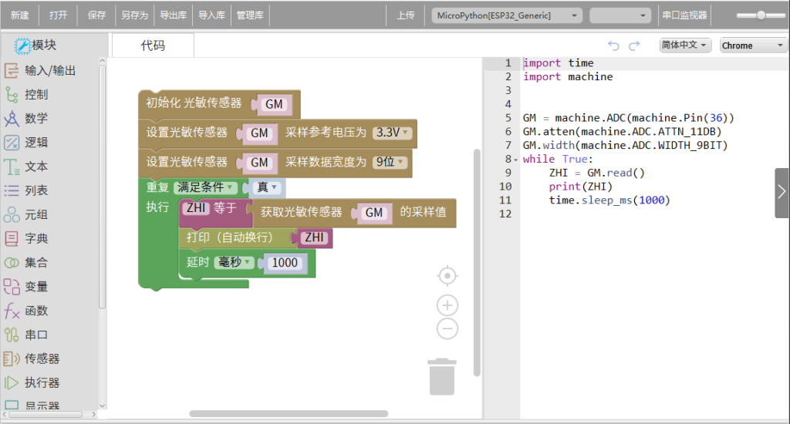790x424 pixels.
Task: Open the MicroPython board selection dropdown
Action: [507, 15]
